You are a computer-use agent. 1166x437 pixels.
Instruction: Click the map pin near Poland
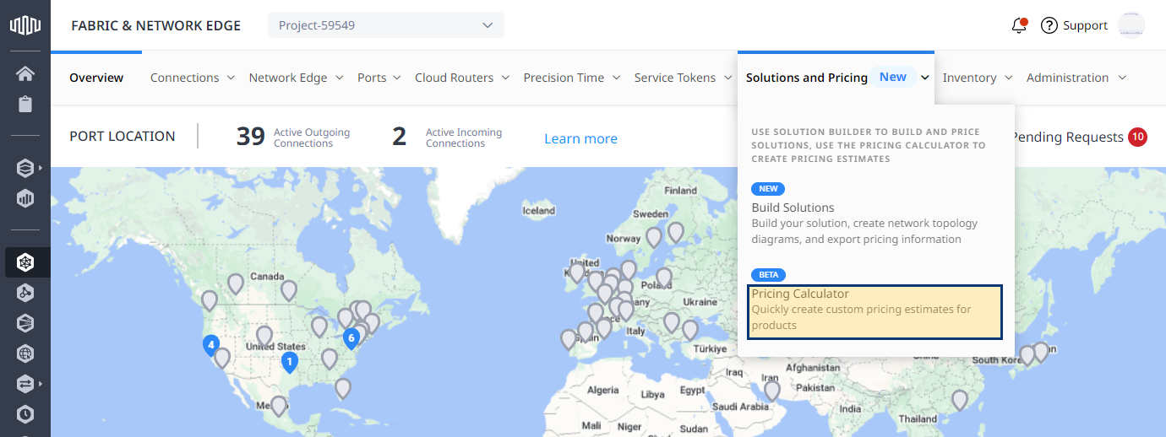click(664, 277)
